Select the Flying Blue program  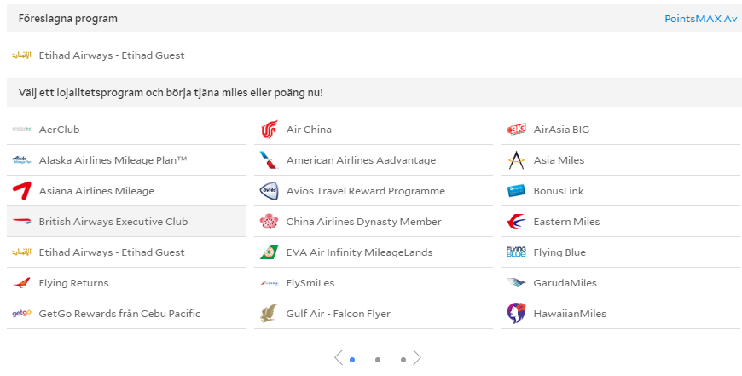pyautogui.click(x=559, y=252)
